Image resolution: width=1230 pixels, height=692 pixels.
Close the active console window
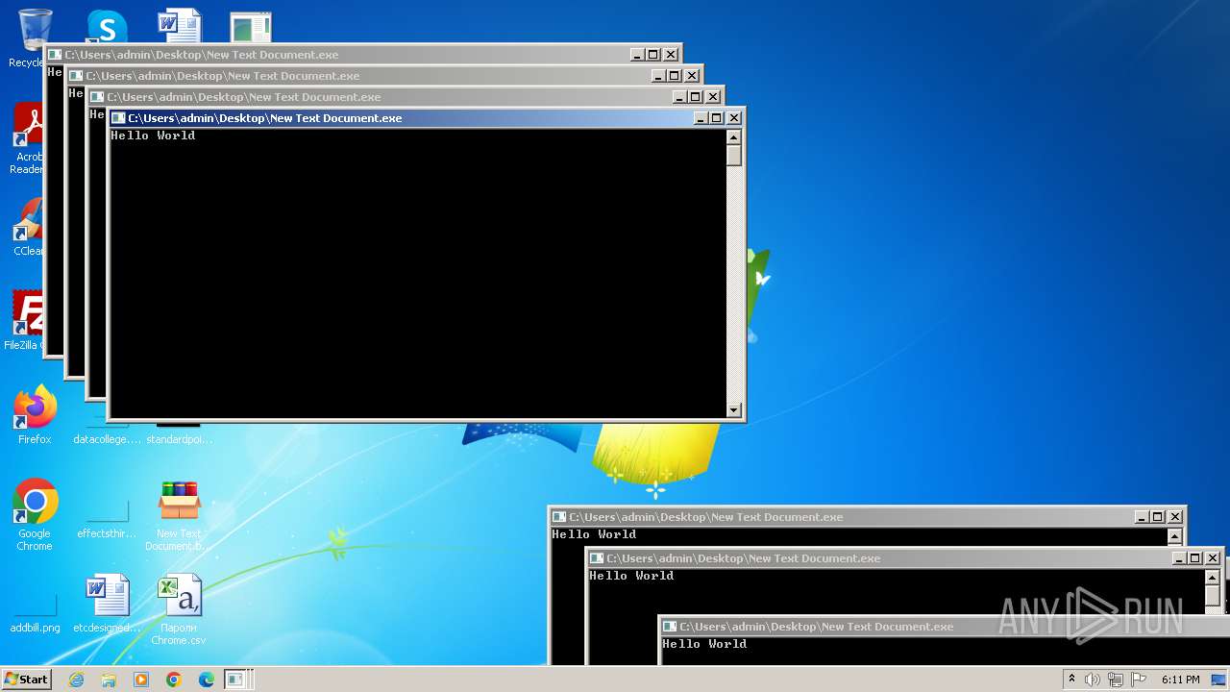pos(734,118)
